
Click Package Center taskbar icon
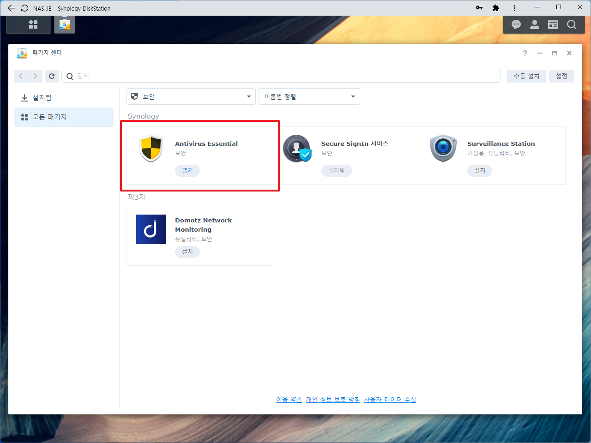tap(65, 24)
